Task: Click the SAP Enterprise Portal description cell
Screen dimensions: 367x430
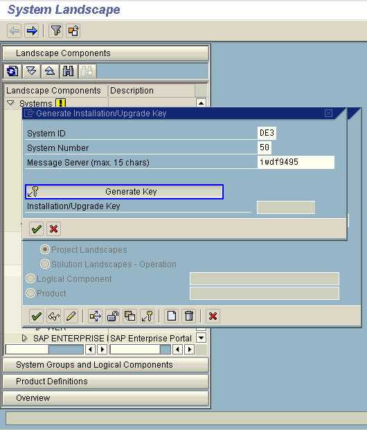Action: coord(151,339)
